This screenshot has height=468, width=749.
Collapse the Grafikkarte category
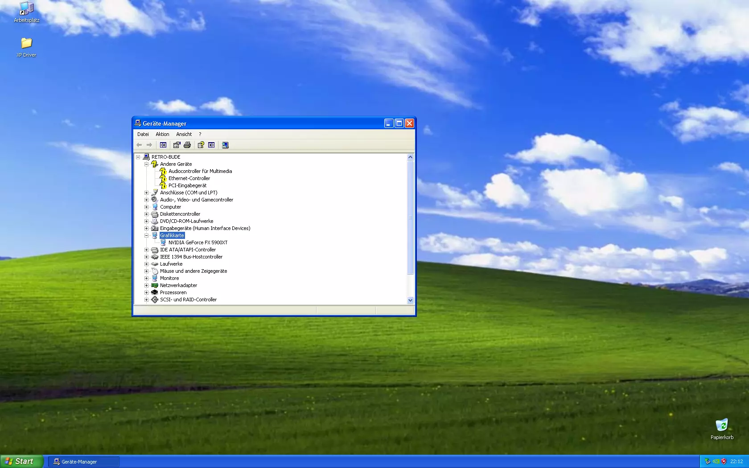pos(146,235)
